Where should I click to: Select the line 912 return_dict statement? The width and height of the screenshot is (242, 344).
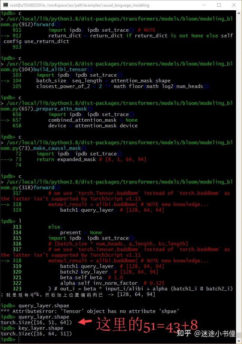pyautogui.click(x=141, y=36)
